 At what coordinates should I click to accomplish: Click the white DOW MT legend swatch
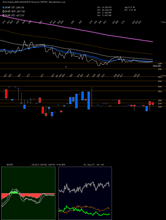tap(3, 12)
